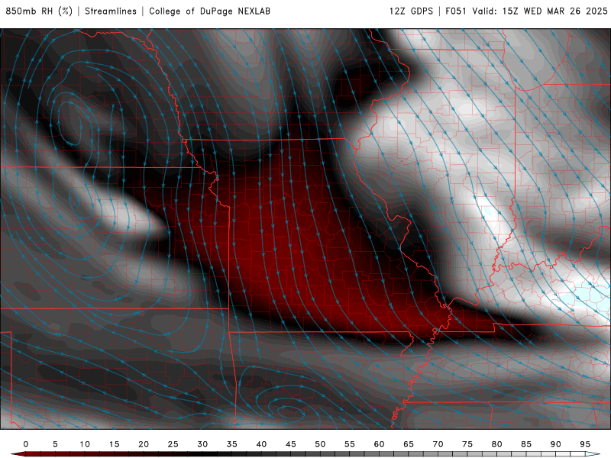Click the "5" color scale label
Image resolution: width=611 pixels, height=458 pixels.
pos(55,444)
